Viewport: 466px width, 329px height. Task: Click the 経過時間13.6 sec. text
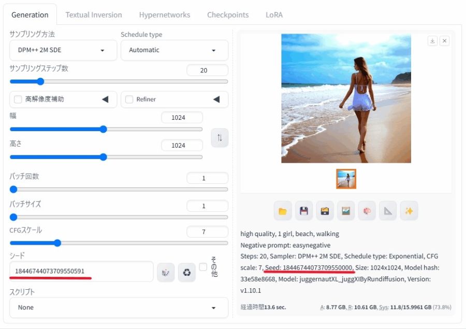[263, 307]
